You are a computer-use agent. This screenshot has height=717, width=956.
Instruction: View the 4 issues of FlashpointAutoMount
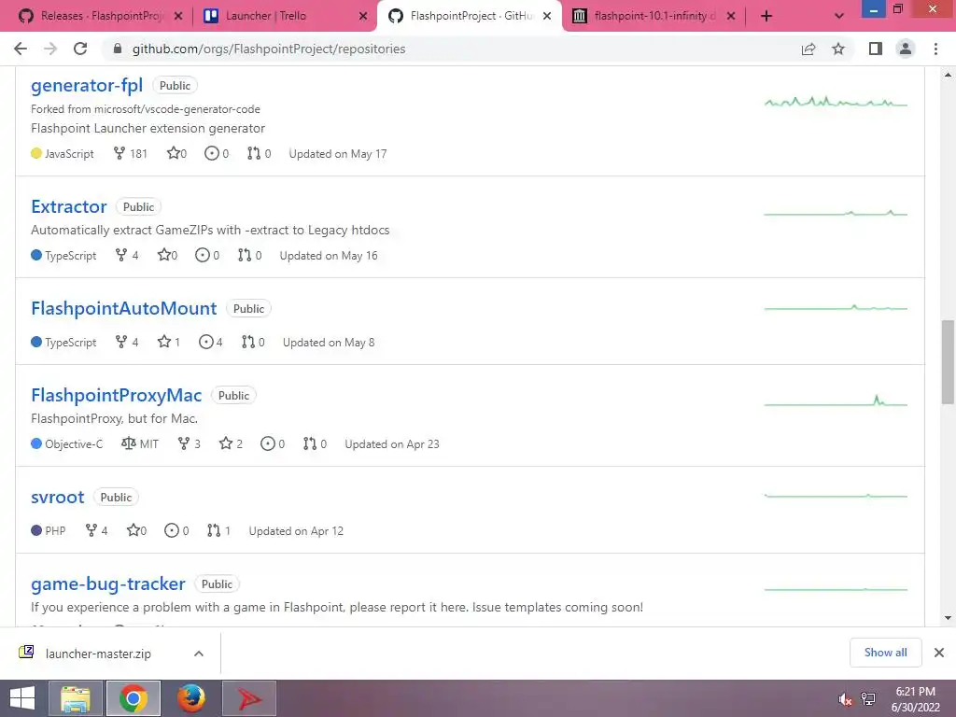click(x=211, y=342)
